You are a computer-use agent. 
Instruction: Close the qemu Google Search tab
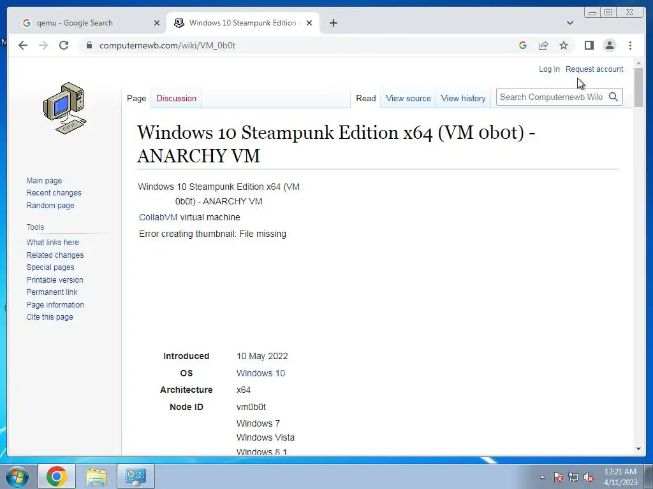pyautogui.click(x=157, y=23)
